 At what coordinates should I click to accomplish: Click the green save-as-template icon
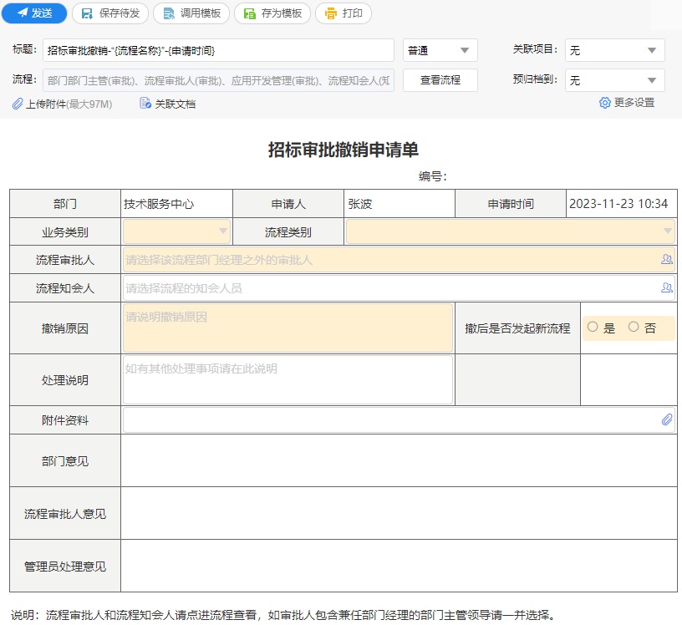pyautogui.click(x=249, y=13)
